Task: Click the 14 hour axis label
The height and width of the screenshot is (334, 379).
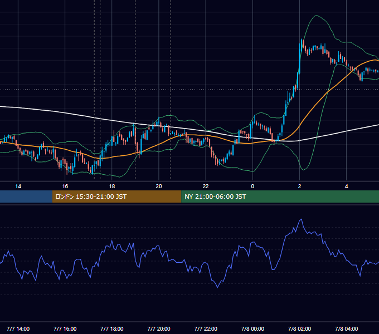Action: tap(18, 186)
